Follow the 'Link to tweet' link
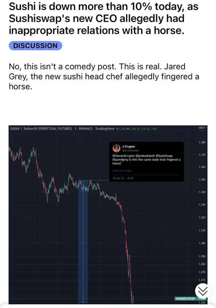 (122, 171)
